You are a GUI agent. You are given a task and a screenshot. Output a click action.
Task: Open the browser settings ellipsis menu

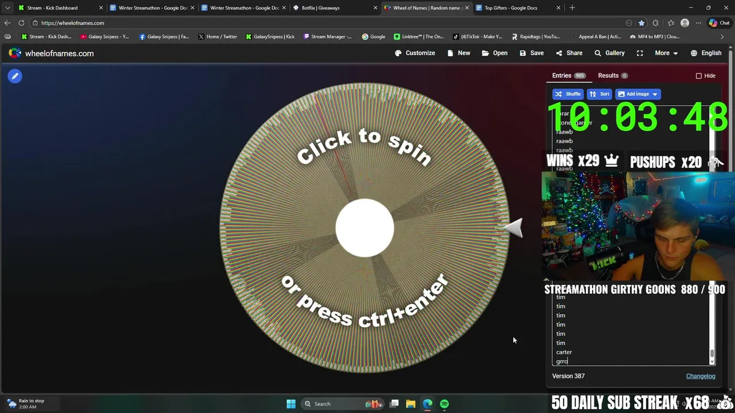[698, 23]
